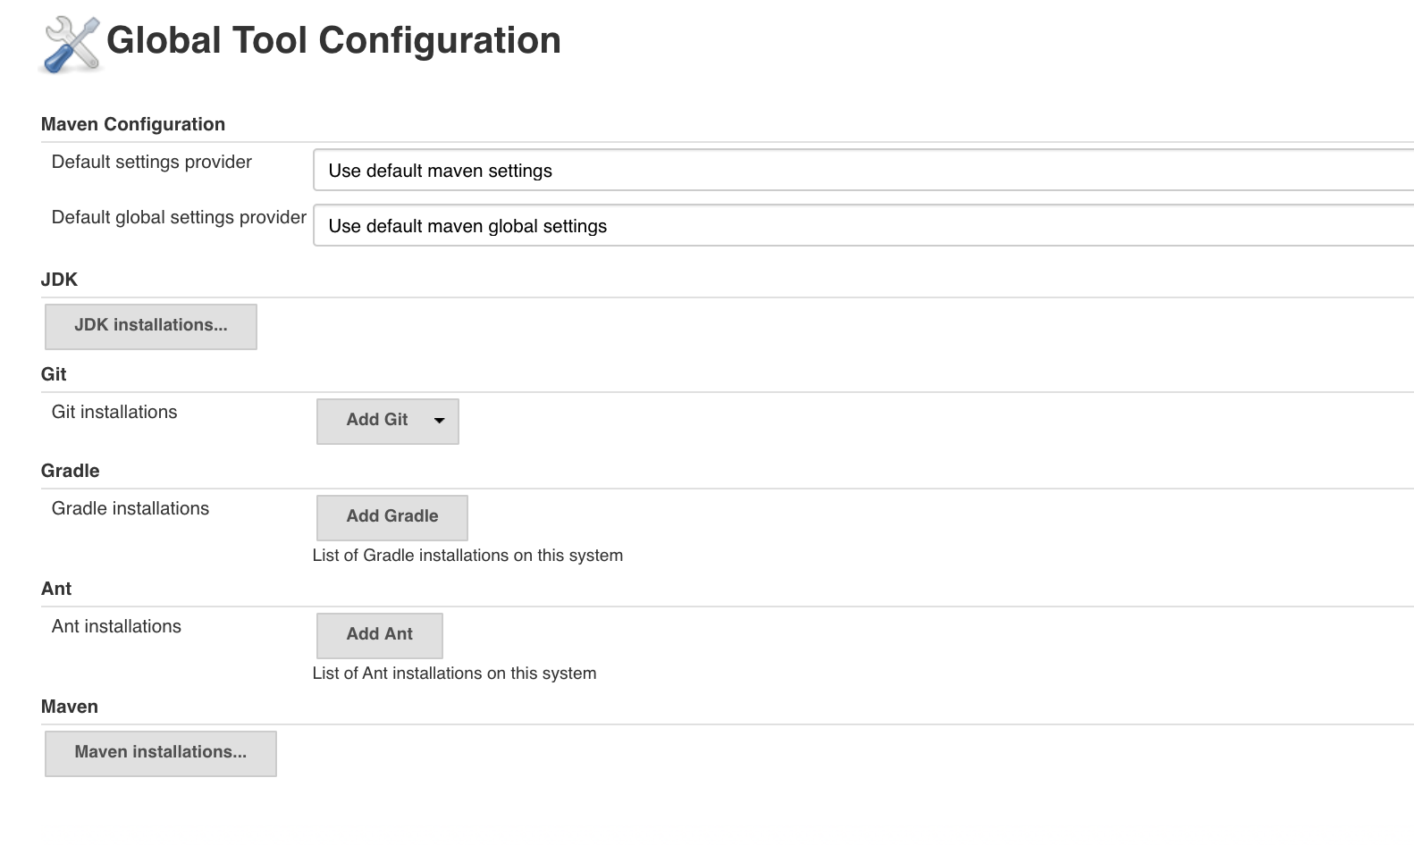Click the Gradle section title
Image resolution: width=1414 pixels, height=845 pixels.
pos(71,471)
